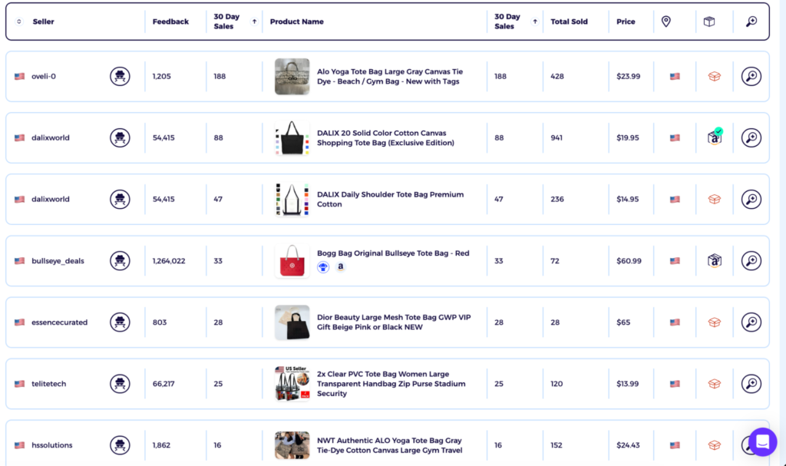Viewport: 786px width, 466px height.
Task: Click seller name hssolutions
Action: coord(51,445)
